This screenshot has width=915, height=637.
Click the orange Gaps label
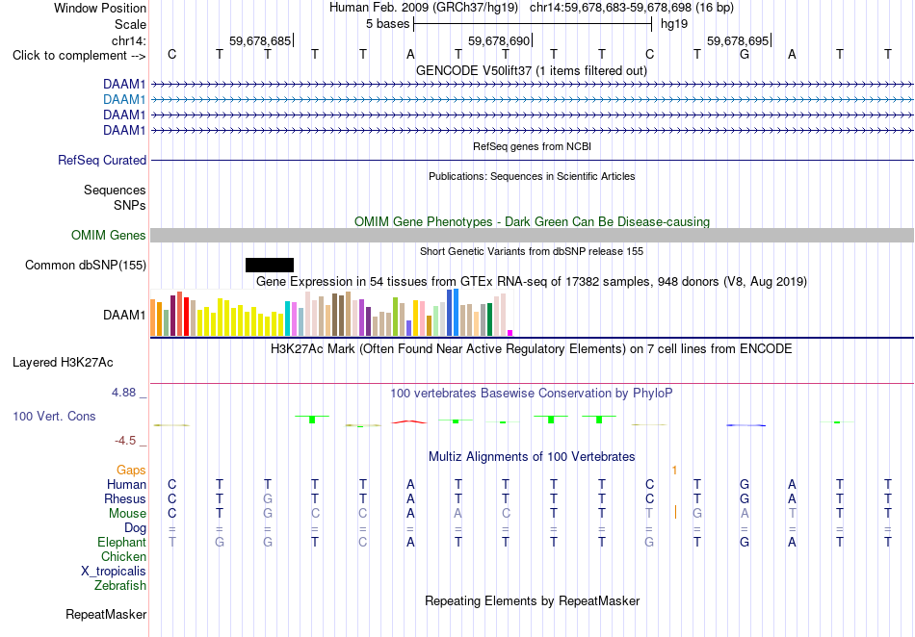coord(131,470)
